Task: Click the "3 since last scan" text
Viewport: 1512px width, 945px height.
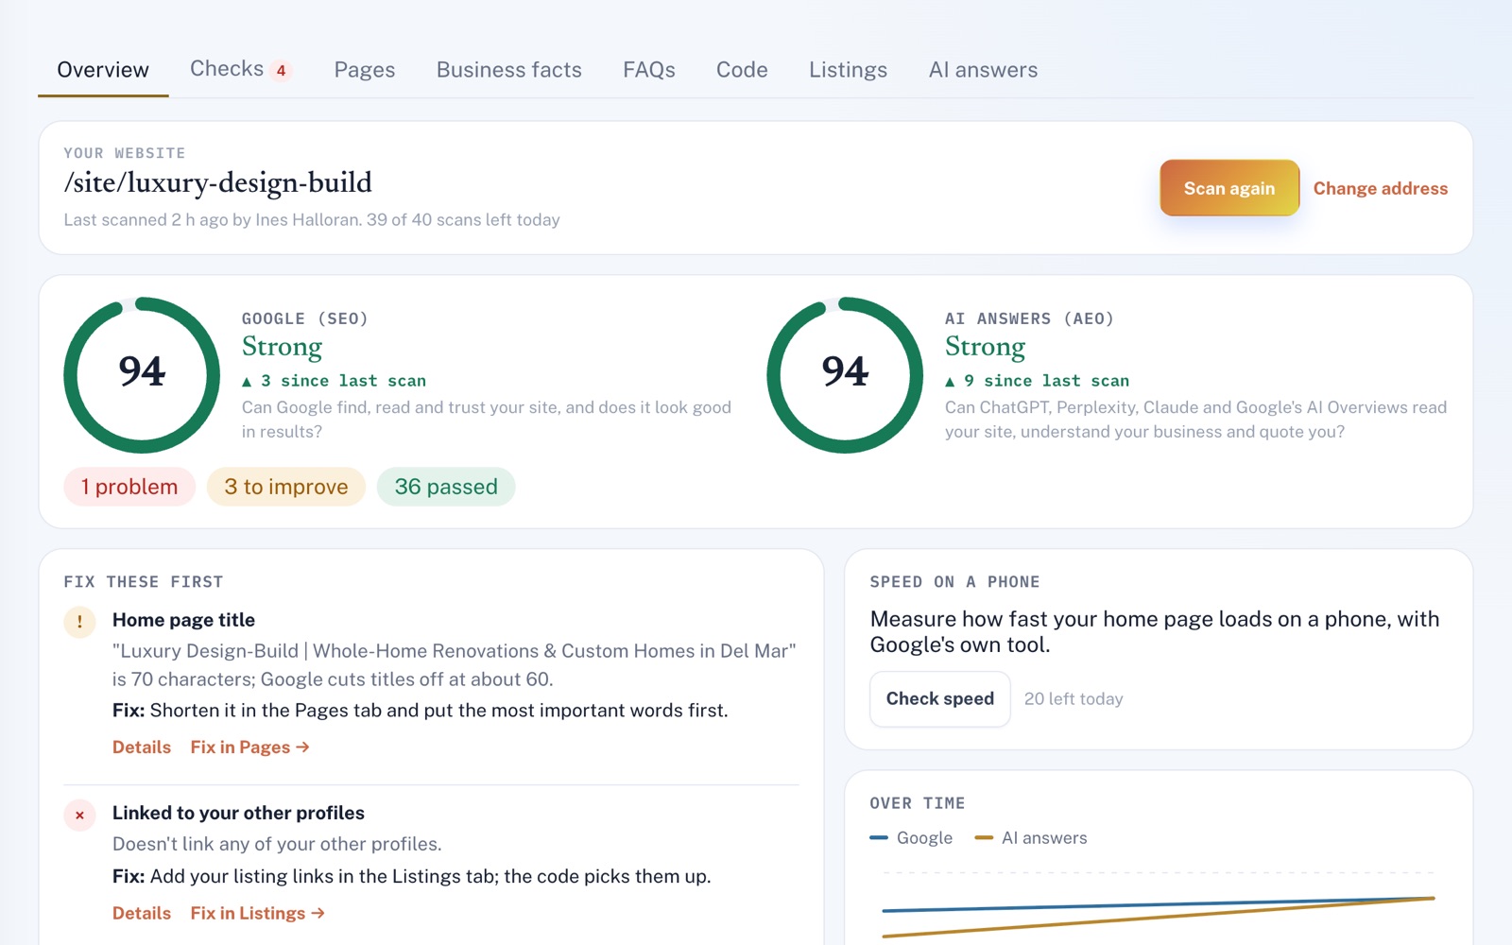Action: point(335,381)
